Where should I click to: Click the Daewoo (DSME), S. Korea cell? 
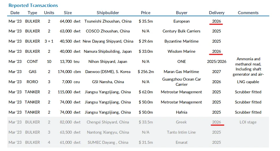pos(108,72)
